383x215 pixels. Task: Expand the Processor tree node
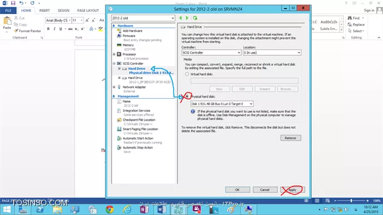(114, 54)
